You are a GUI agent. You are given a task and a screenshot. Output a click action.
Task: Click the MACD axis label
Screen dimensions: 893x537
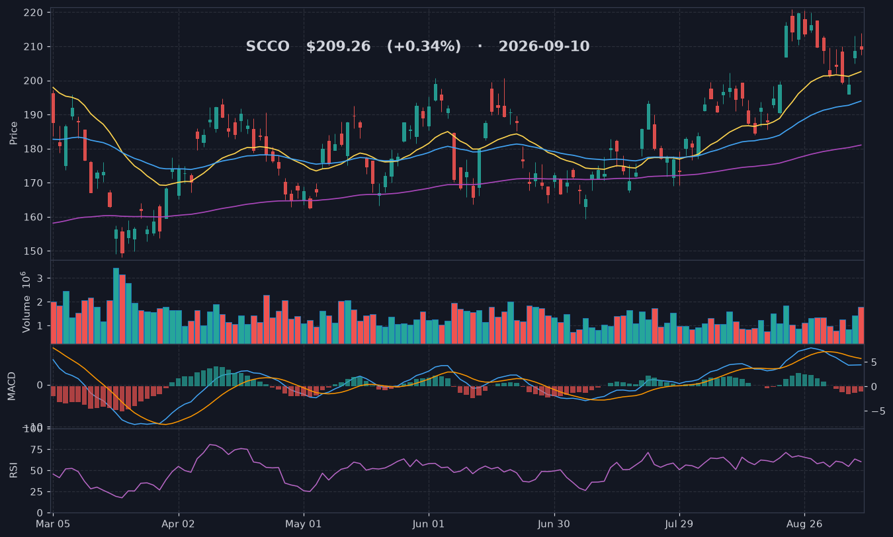coord(12,386)
